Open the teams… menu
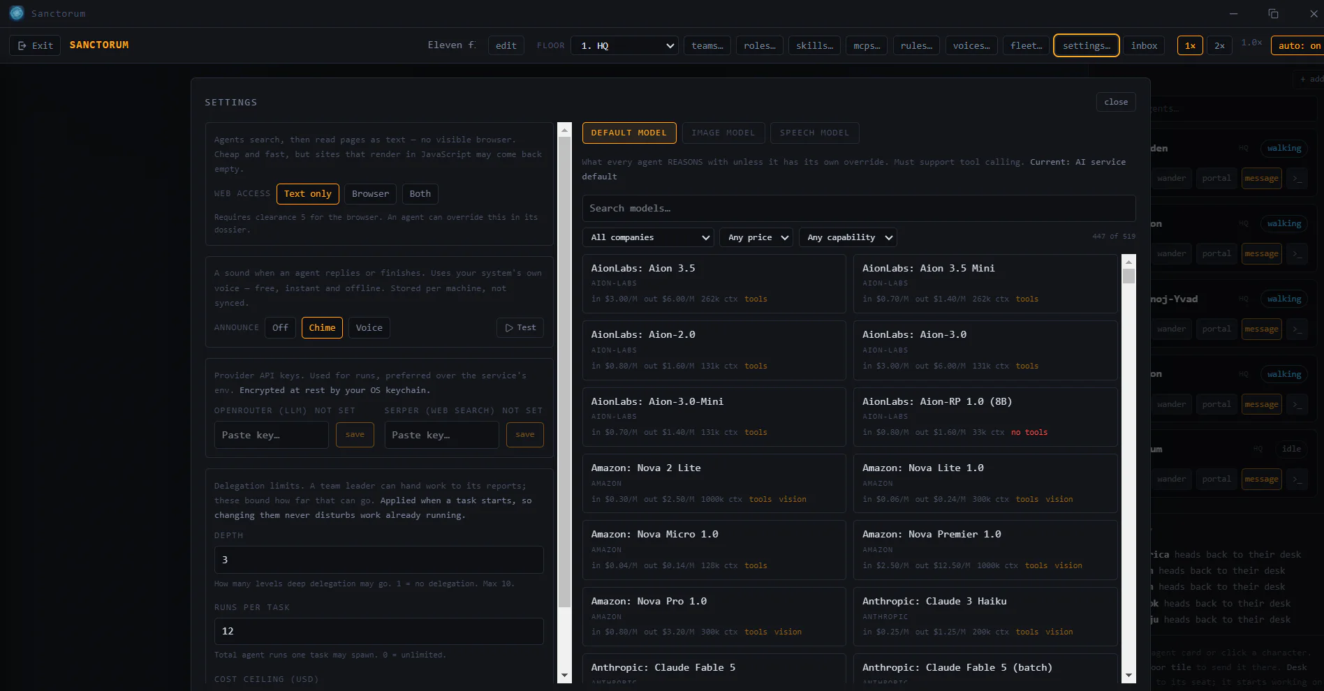 coord(707,45)
